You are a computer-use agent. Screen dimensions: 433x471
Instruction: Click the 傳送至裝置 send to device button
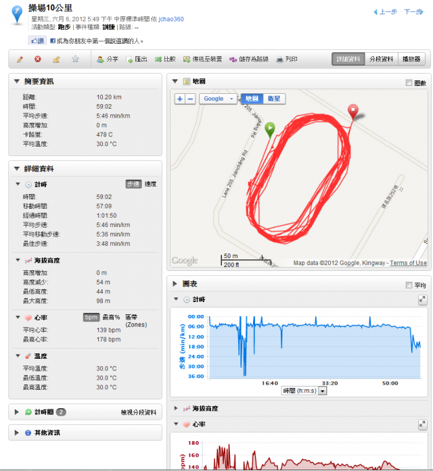[x=203, y=59]
